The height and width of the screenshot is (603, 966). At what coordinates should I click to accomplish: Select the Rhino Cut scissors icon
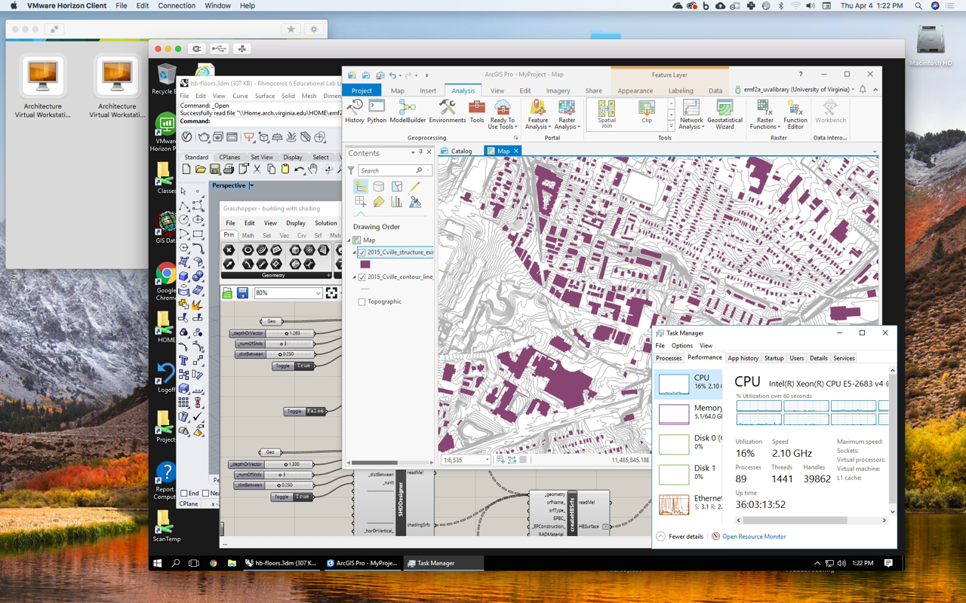[257, 170]
